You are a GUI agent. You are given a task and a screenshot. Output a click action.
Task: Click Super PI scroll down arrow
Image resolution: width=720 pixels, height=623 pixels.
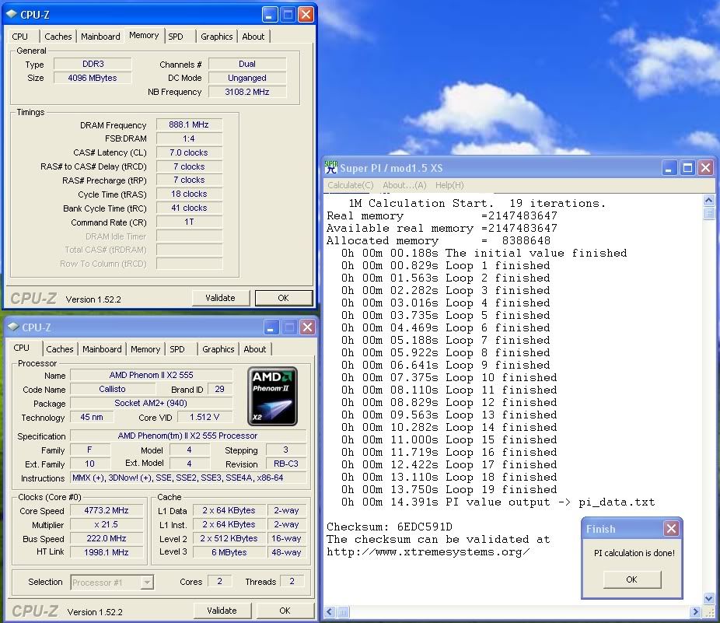pos(708,598)
